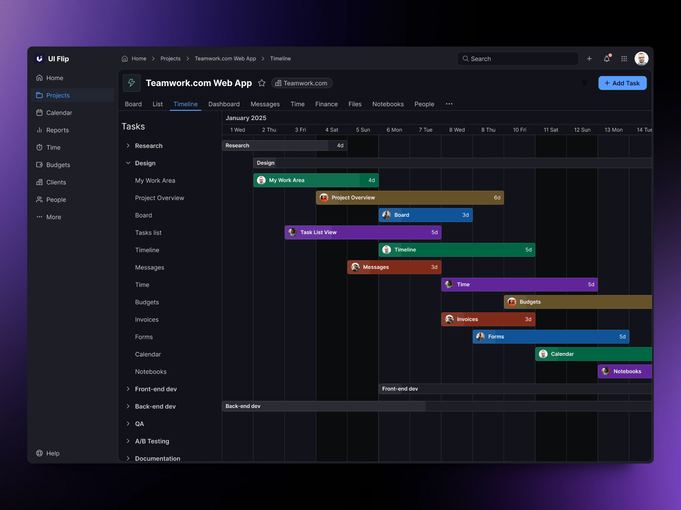The width and height of the screenshot is (681, 510).
Task: Open the timeline filter icon
Action: [x=584, y=83]
